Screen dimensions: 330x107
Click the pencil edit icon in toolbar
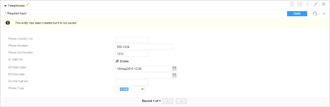316,4
